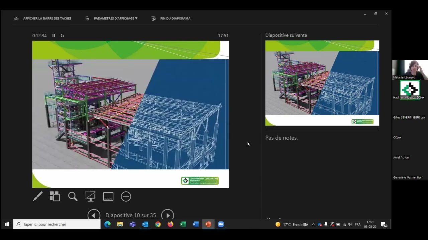Open Paramètres d'affichage dropdown
This screenshot has width=428, height=240.
tap(111, 18)
